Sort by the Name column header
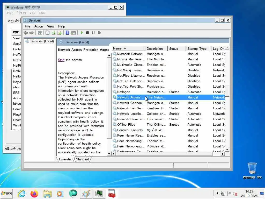The width and height of the screenshot is (265, 199). (128, 48)
